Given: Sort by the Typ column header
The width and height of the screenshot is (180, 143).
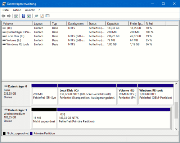Looking at the screenshot, I should (x=59, y=23).
